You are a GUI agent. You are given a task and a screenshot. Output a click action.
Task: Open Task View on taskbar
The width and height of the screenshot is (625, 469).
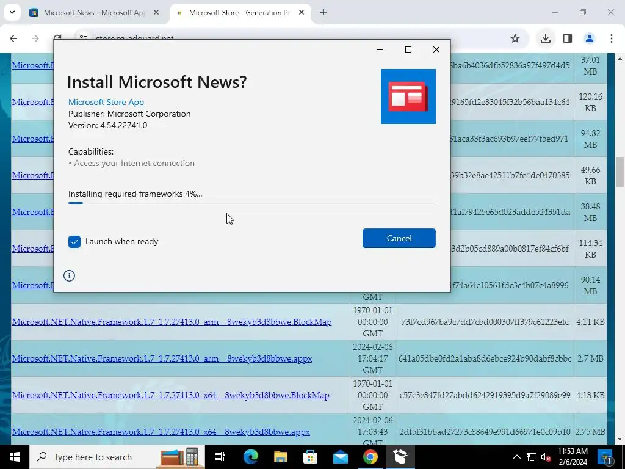point(220,457)
